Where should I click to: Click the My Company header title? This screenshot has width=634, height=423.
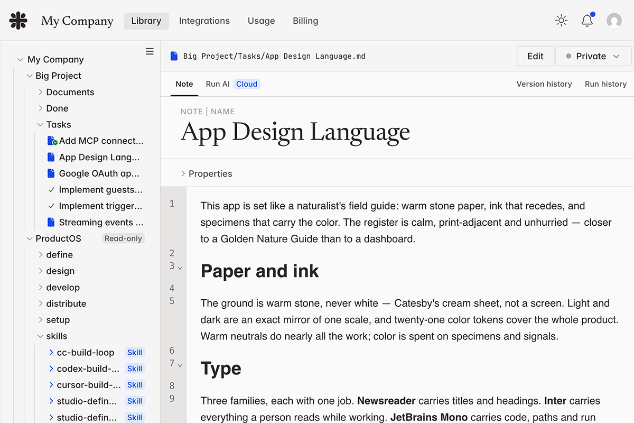click(x=77, y=21)
